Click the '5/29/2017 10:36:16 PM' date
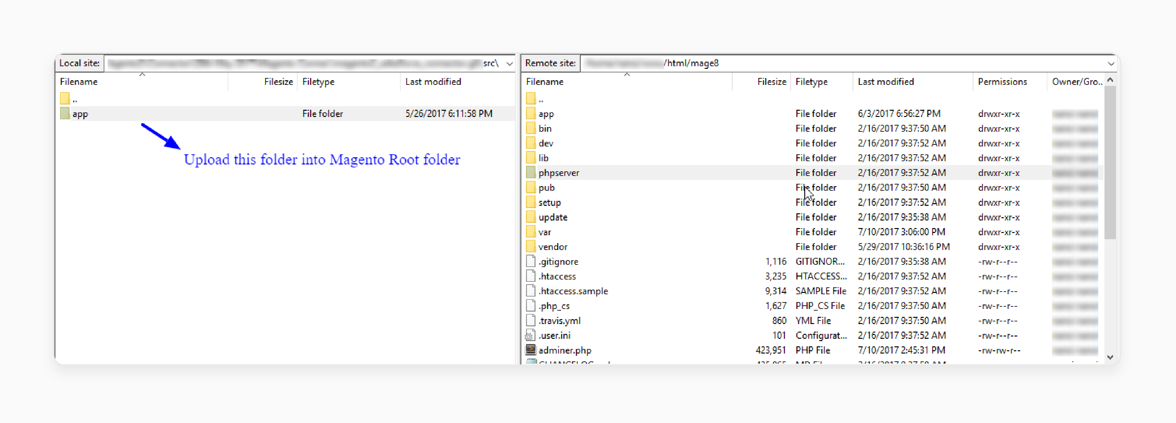Image resolution: width=1176 pixels, height=423 pixels. click(903, 247)
